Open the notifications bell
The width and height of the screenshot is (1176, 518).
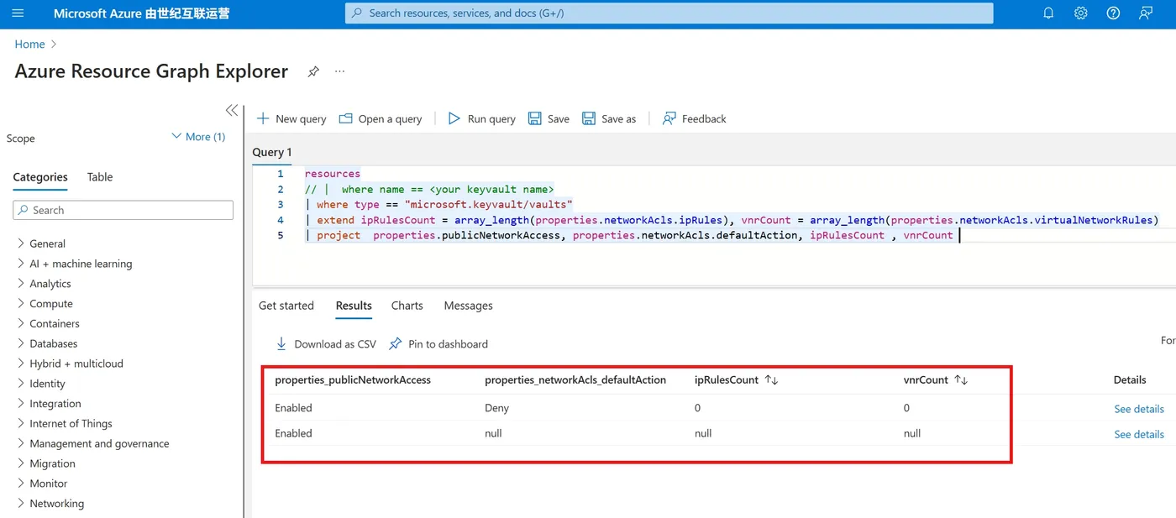tap(1048, 13)
